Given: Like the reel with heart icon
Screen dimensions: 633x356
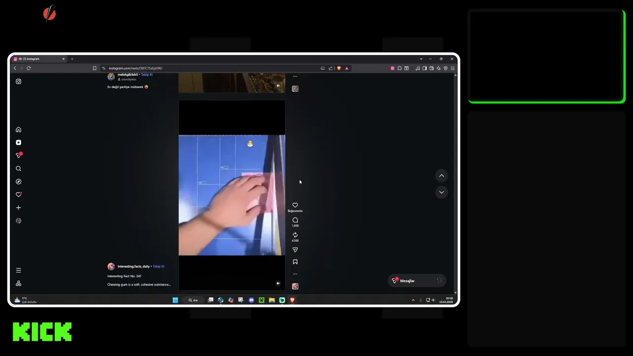Looking at the screenshot, I should [x=295, y=205].
